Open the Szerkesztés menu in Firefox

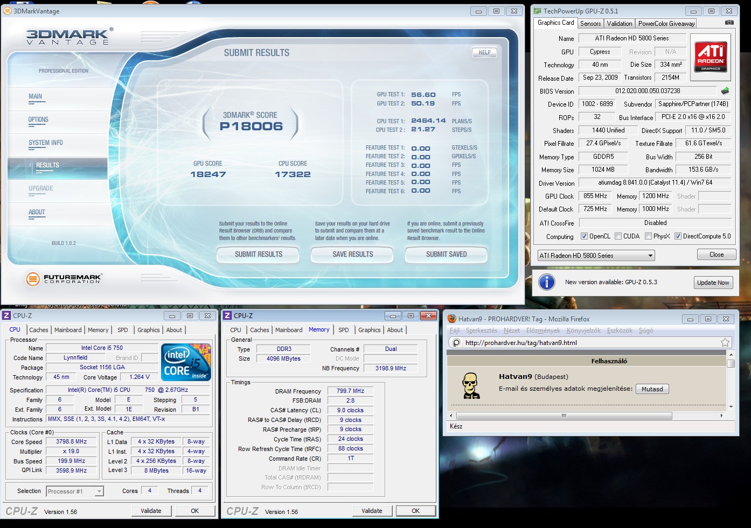(x=482, y=330)
